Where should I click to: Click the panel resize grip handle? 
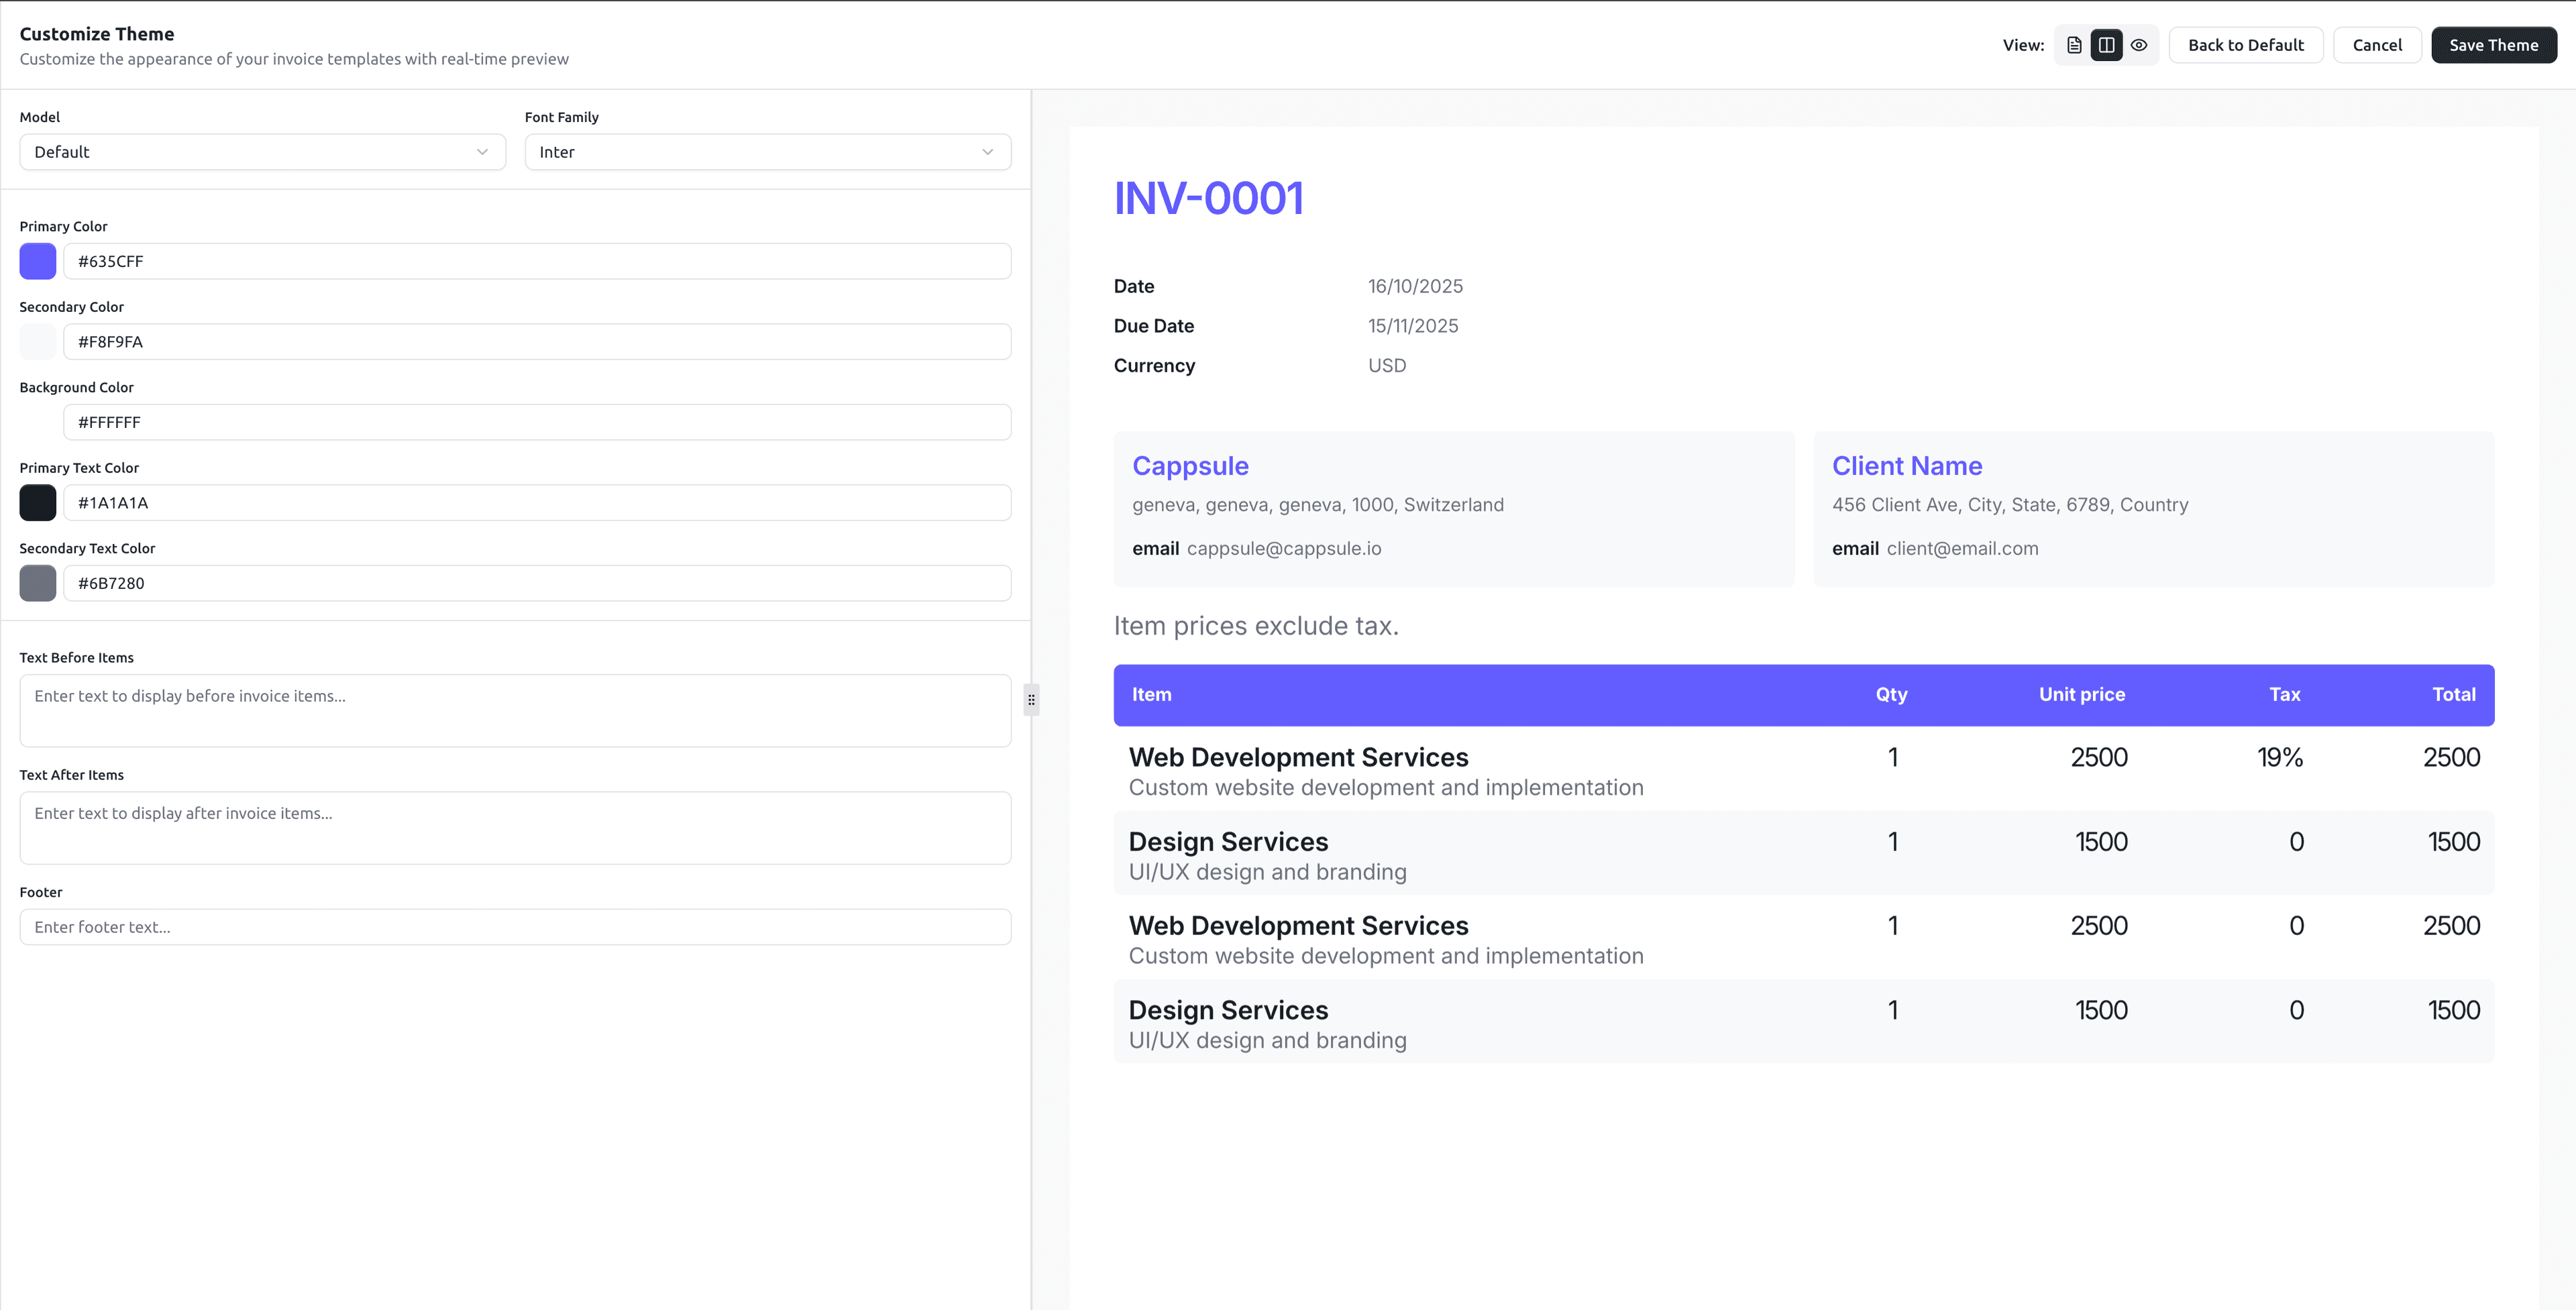(1031, 700)
